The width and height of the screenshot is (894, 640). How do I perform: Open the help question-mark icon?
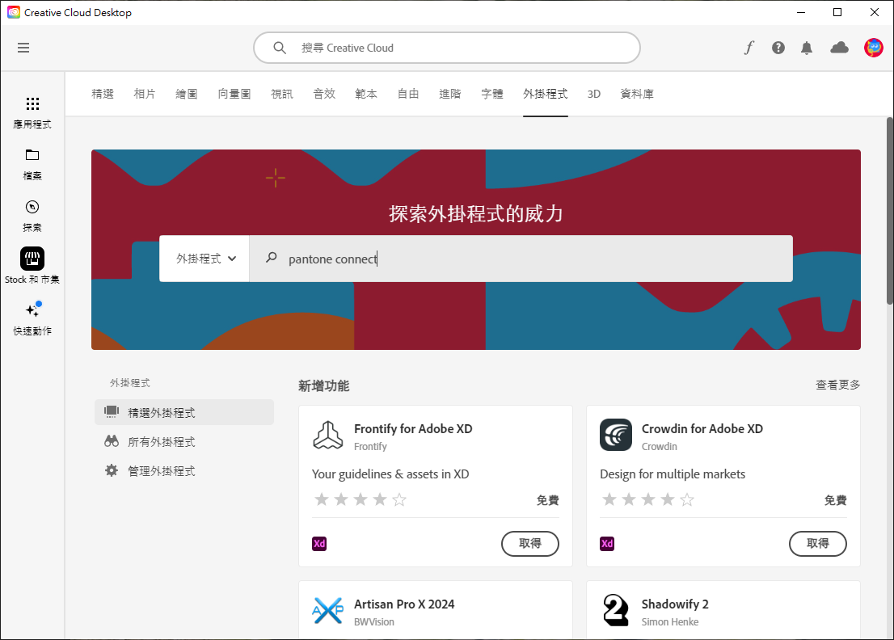click(x=778, y=48)
